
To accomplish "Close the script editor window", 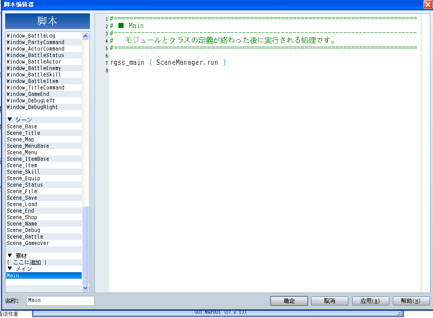I will point(428,4).
